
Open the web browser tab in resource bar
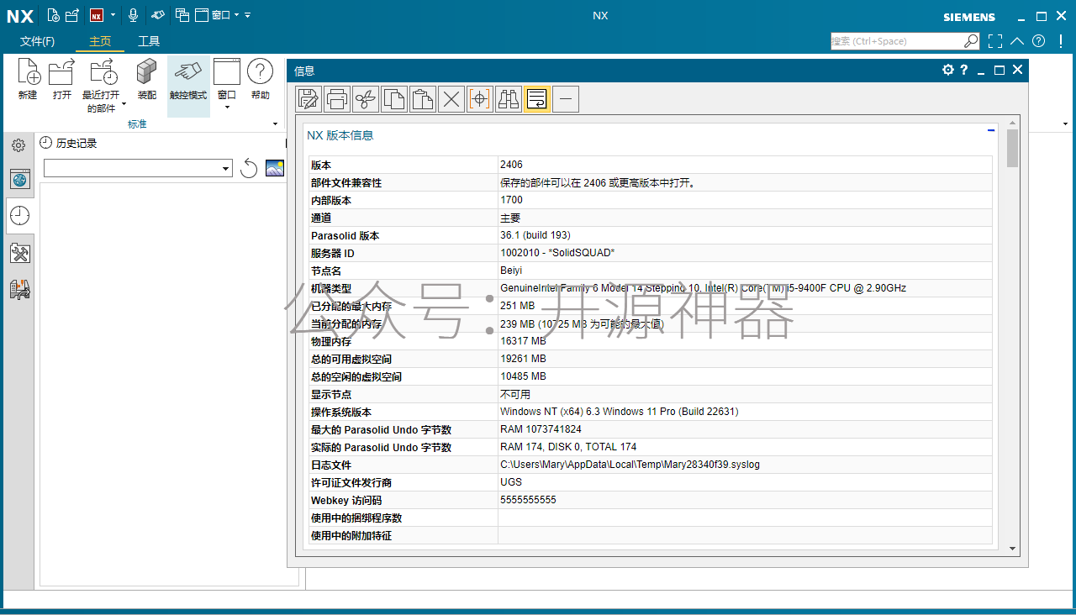[20, 179]
